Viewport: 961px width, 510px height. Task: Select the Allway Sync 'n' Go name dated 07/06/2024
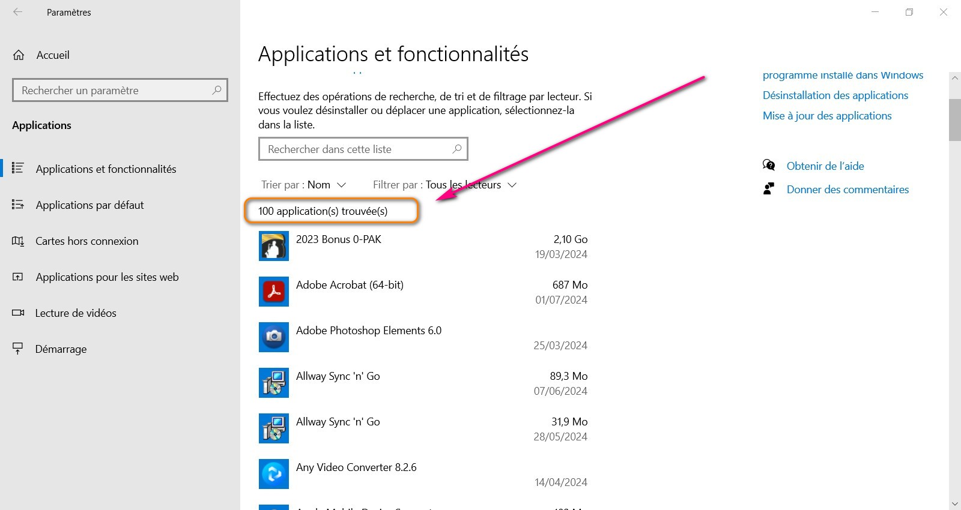coord(338,376)
